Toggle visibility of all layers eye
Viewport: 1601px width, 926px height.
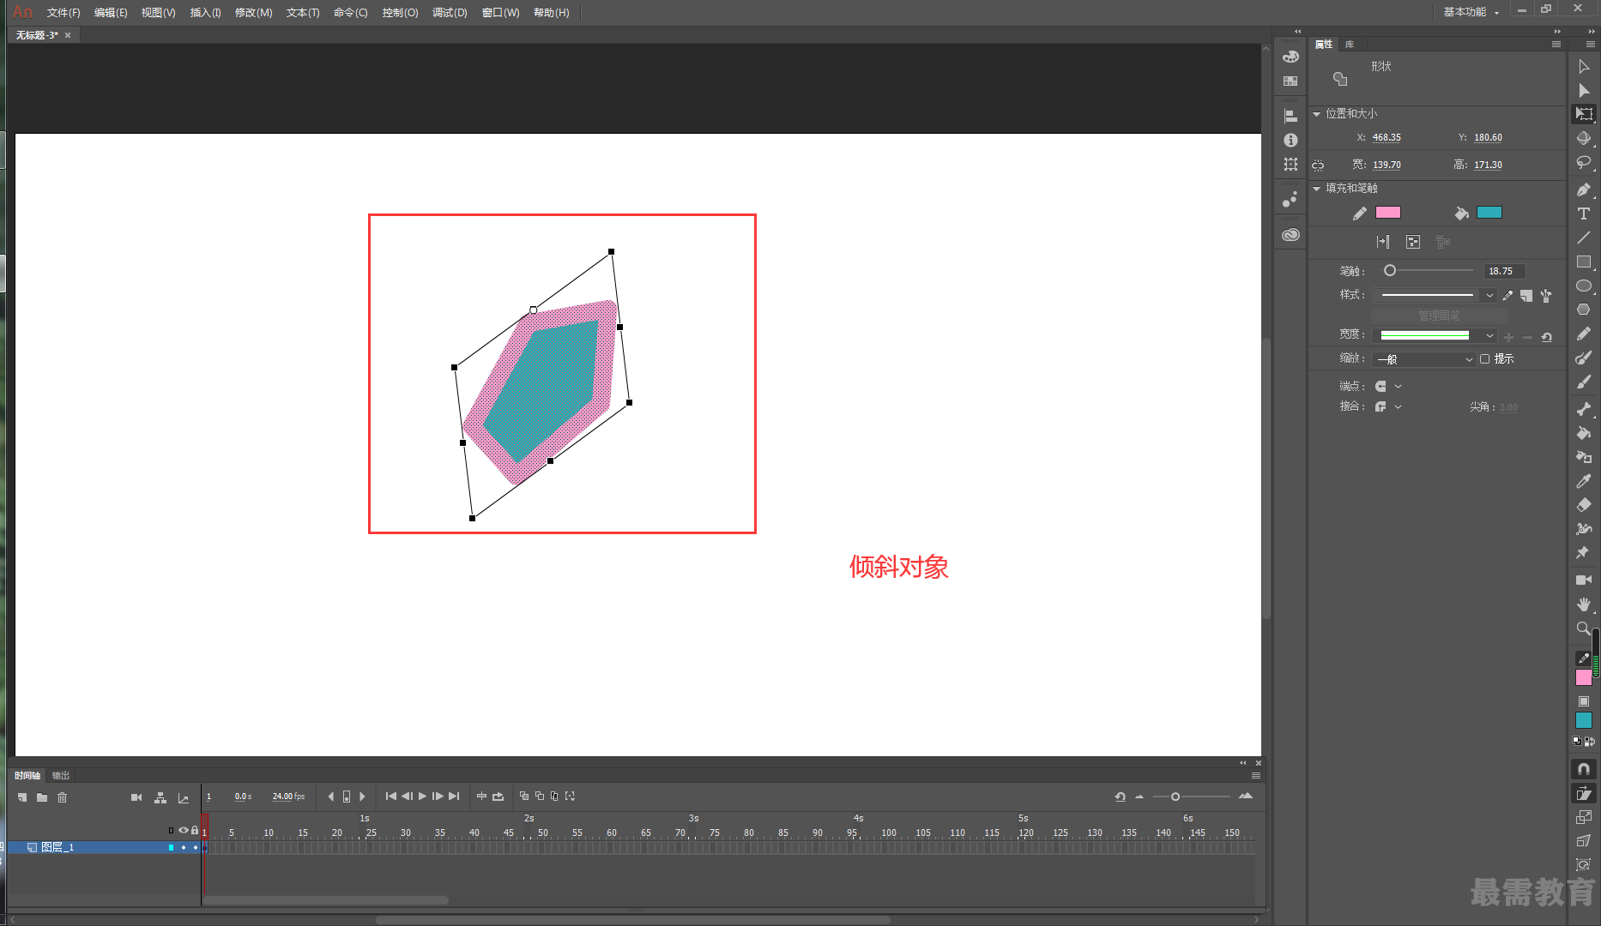(x=183, y=830)
